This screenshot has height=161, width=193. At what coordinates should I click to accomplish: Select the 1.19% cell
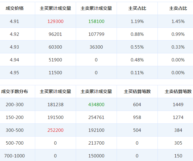[137, 21]
